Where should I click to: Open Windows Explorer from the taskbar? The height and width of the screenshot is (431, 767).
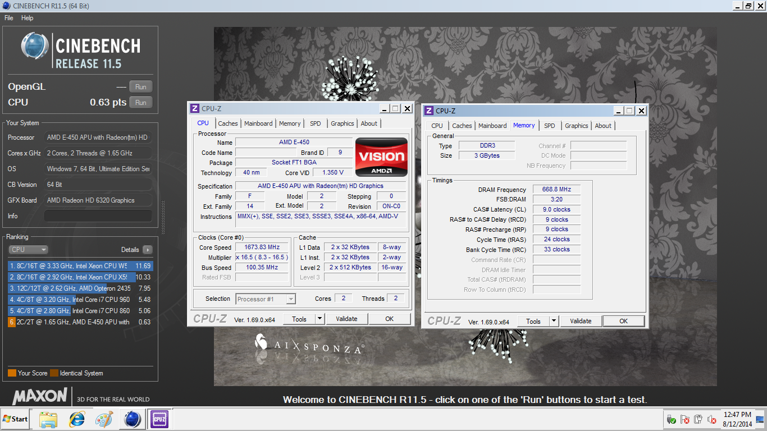48,419
